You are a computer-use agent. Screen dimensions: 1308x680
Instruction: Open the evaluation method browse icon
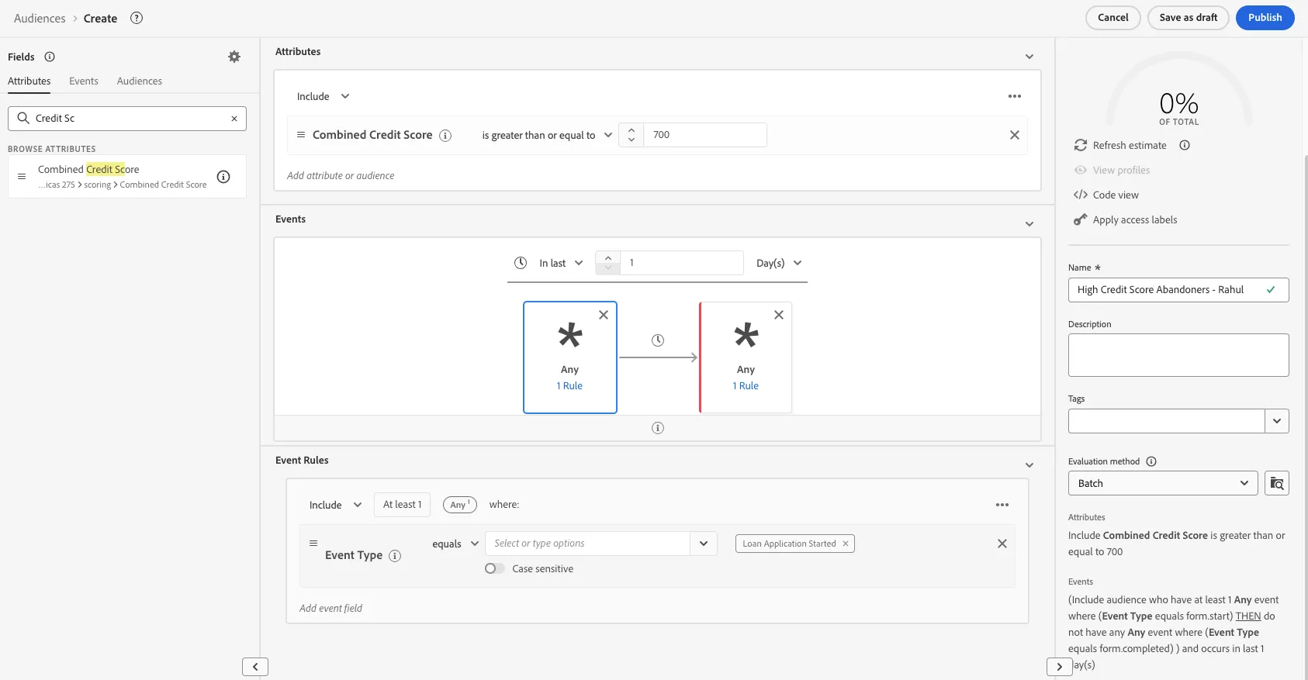[x=1277, y=483]
